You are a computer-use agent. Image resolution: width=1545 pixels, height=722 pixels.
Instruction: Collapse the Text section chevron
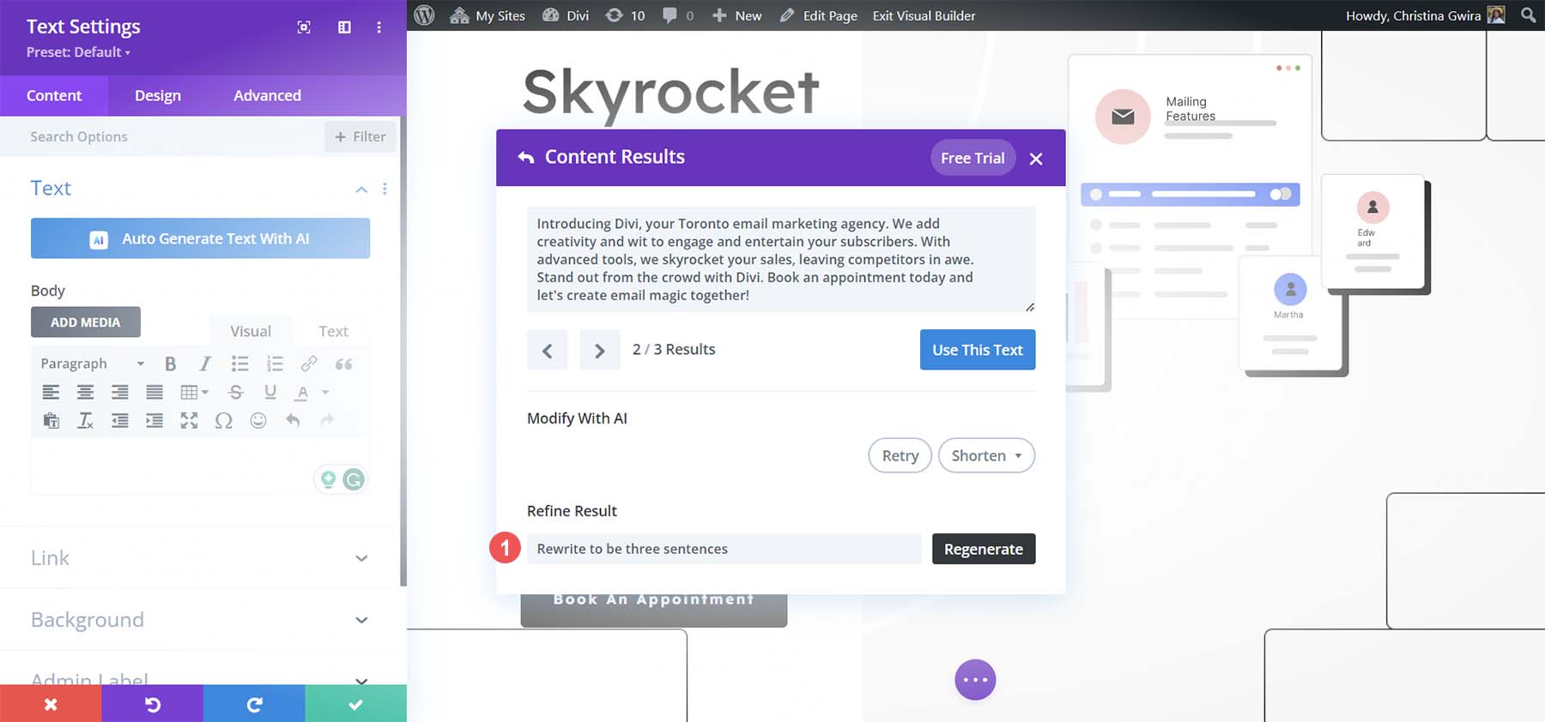point(361,189)
